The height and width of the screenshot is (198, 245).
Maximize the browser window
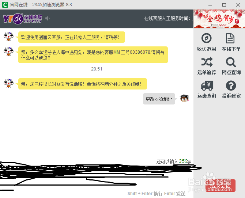(224, 5)
